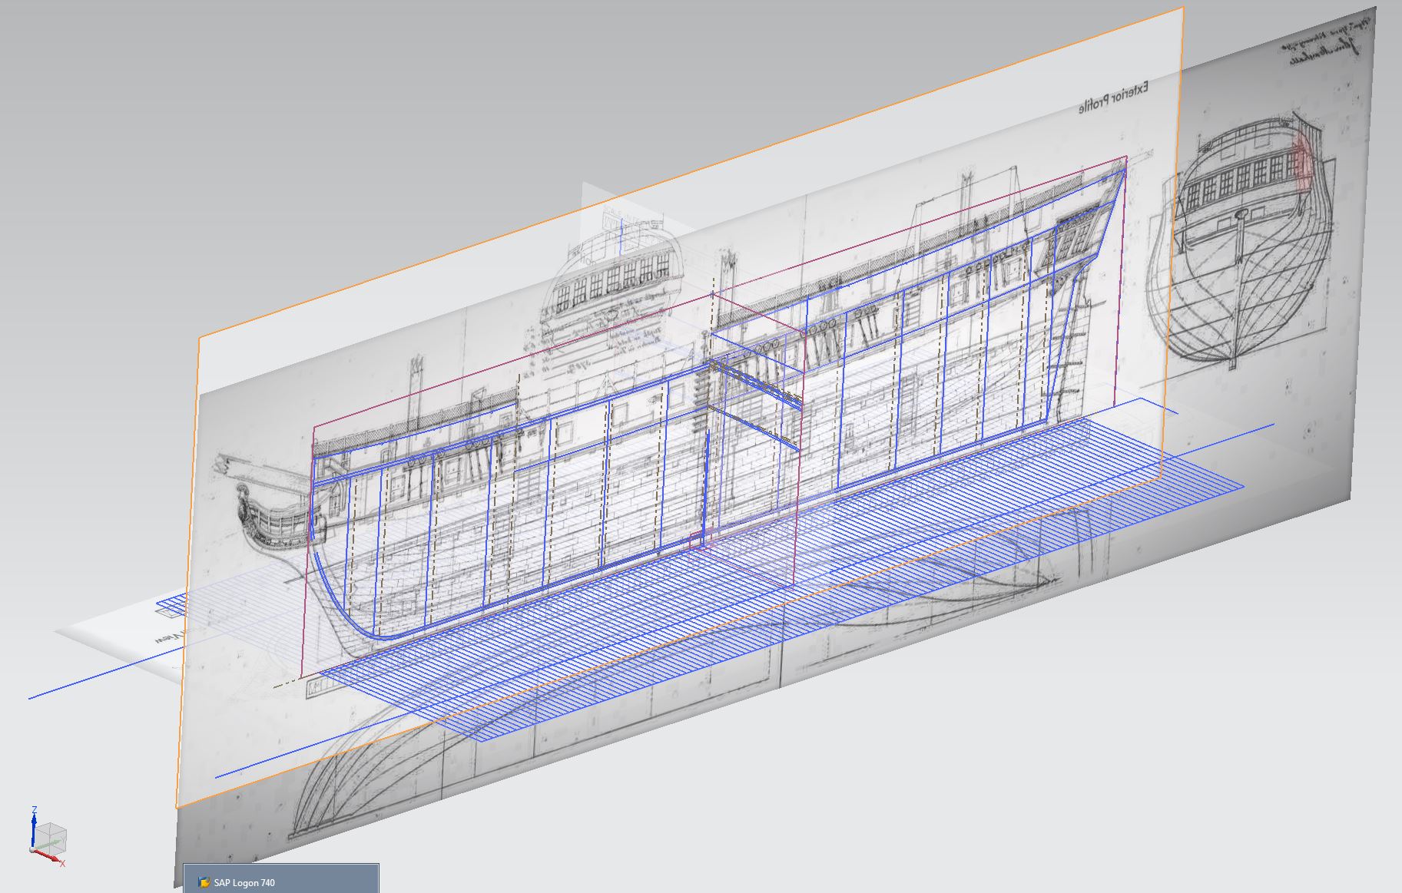Select the green Y axis on orientation triad
The width and height of the screenshot is (1402, 893).
[x=48, y=845]
